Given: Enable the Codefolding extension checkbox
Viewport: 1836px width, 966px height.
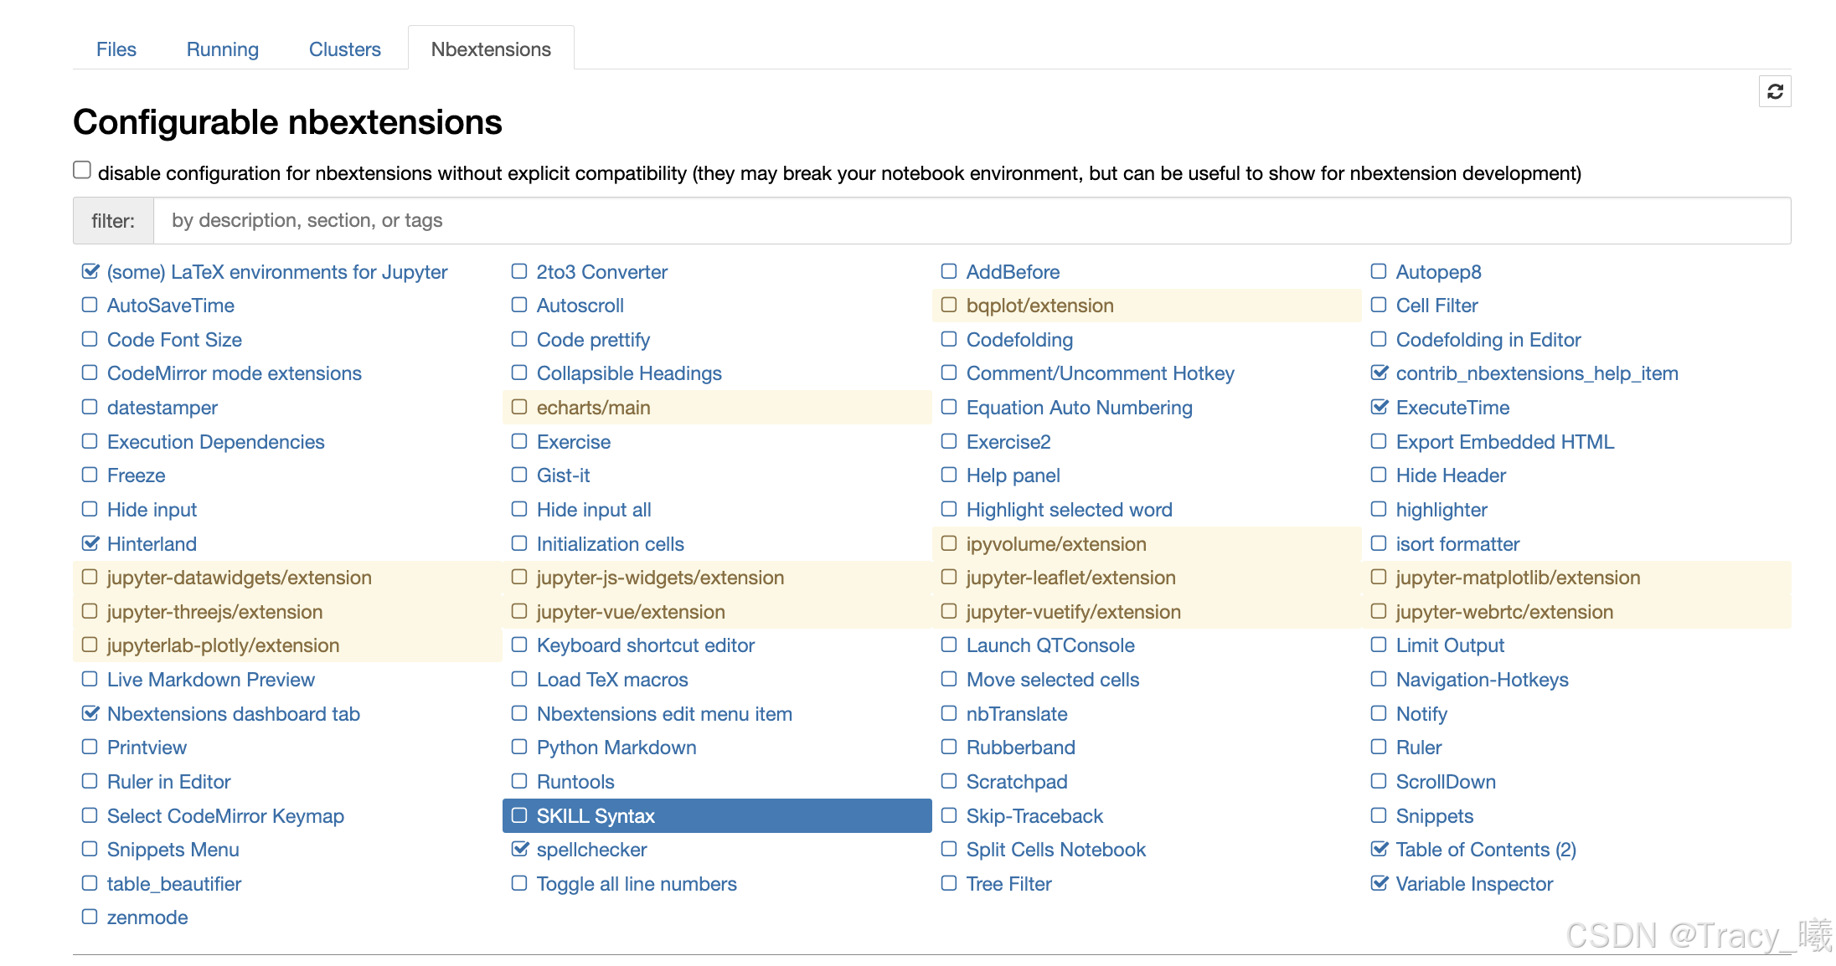Looking at the screenshot, I should pyautogui.click(x=949, y=339).
